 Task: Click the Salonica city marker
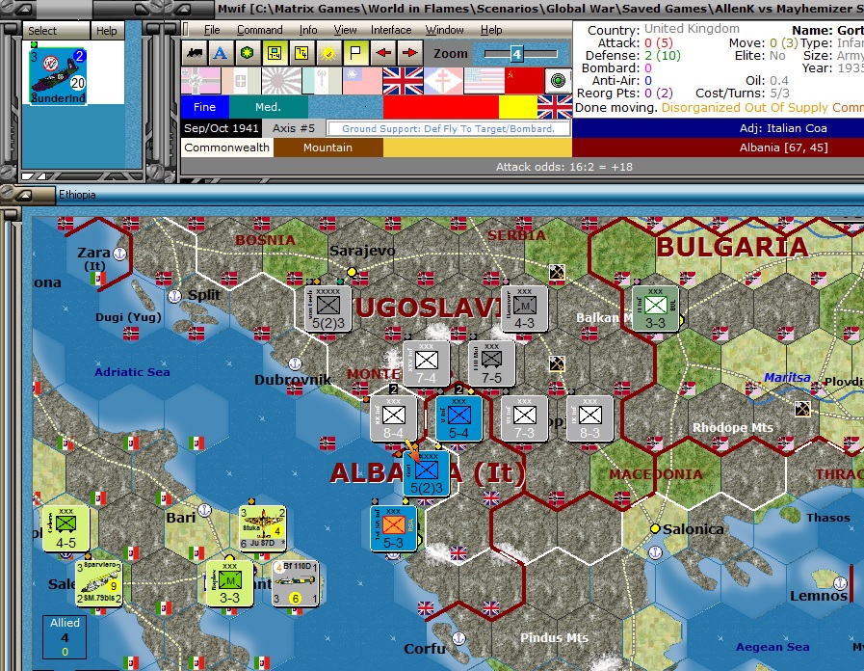coord(655,528)
